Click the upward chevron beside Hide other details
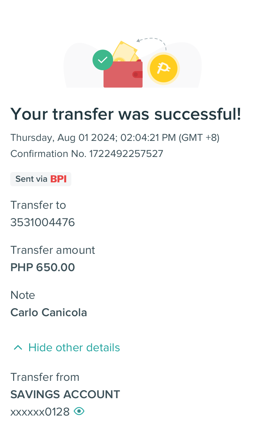 [18, 347]
